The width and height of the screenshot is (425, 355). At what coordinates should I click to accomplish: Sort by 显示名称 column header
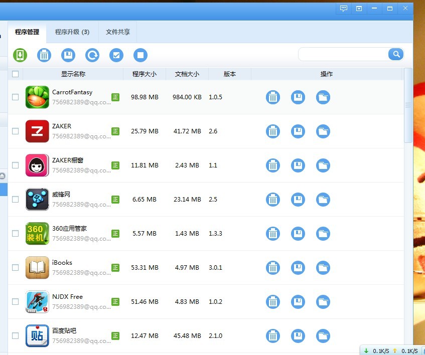[73, 74]
